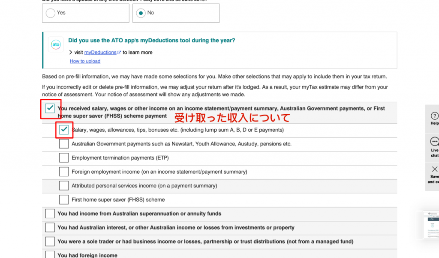
Task: Open the Help question mark icon
Action: click(x=434, y=116)
